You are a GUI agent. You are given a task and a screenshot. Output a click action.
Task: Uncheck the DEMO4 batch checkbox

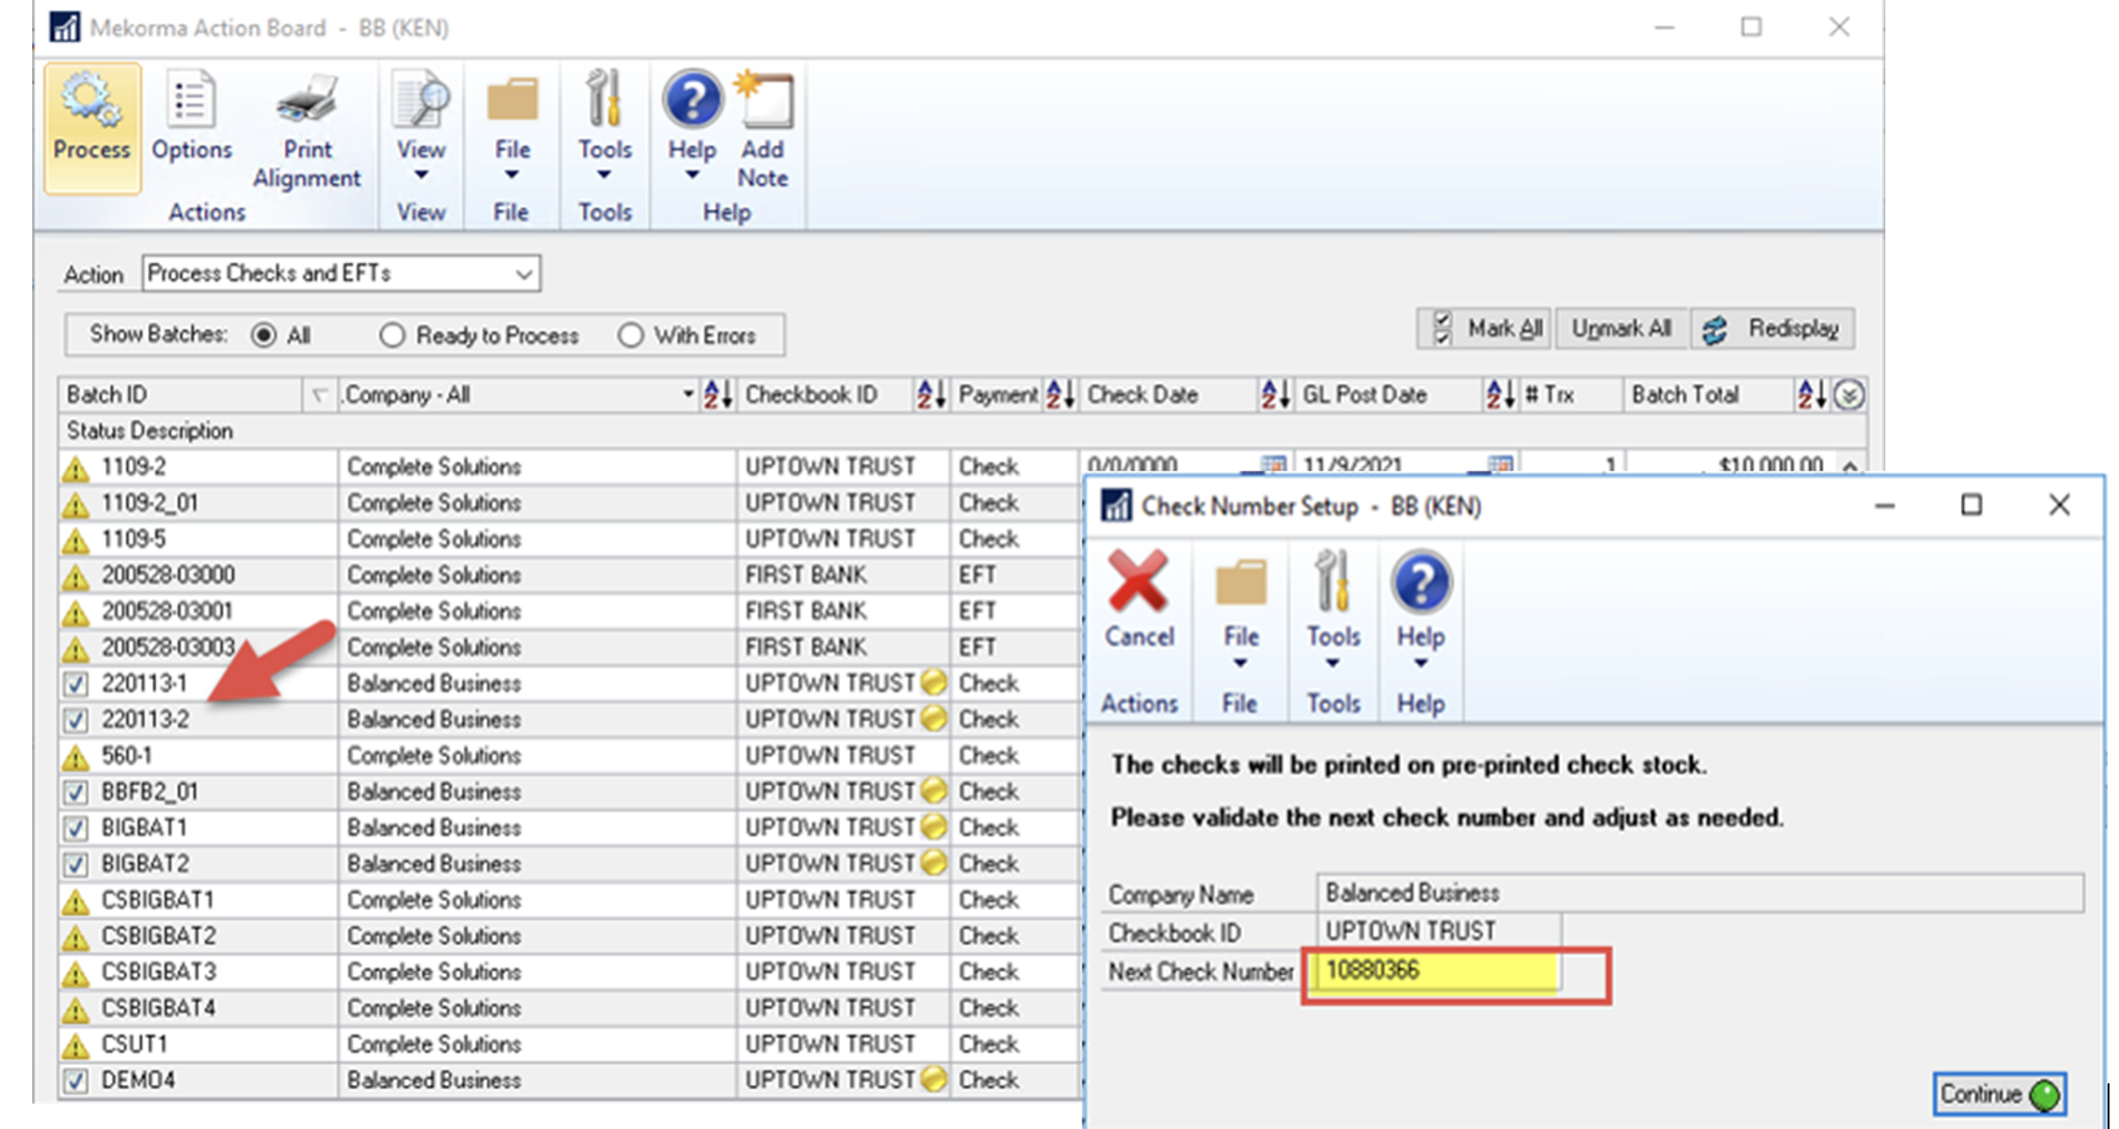[x=77, y=1080]
